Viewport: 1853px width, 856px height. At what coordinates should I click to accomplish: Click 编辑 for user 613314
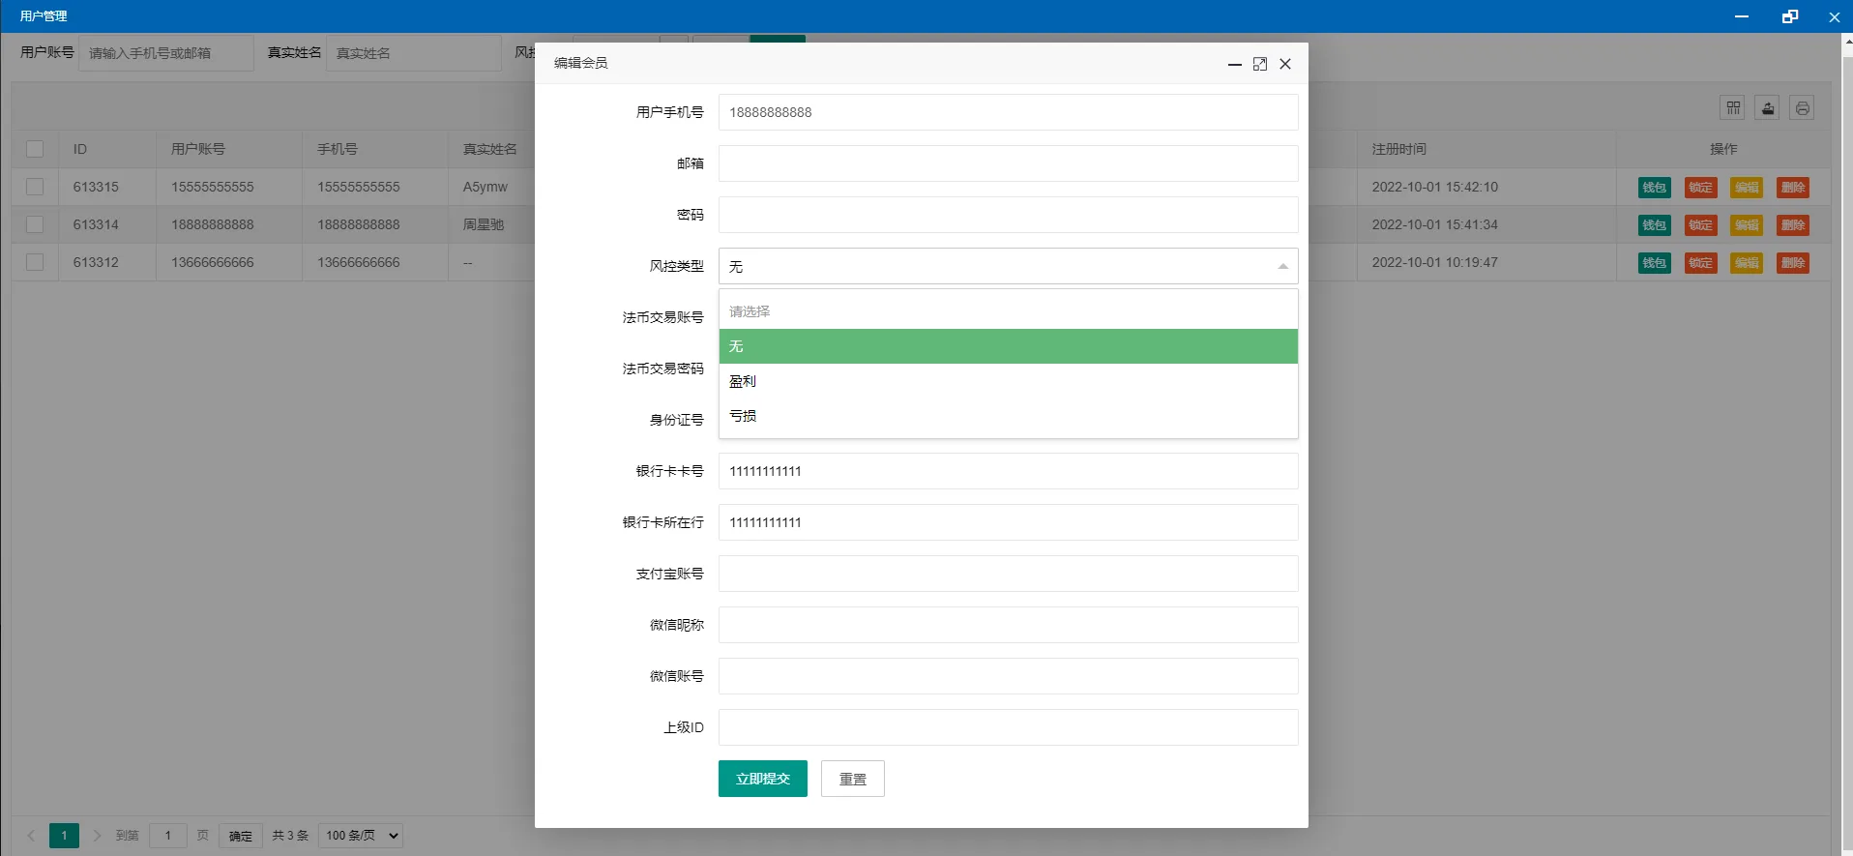tap(1747, 225)
